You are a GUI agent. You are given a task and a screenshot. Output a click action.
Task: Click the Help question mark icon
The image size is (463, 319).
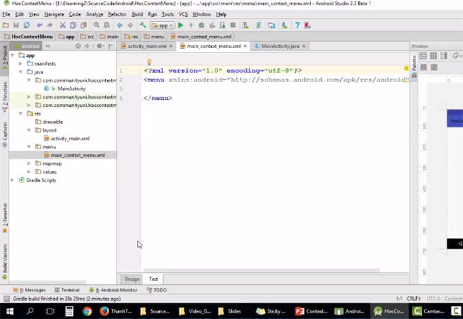tap(297, 25)
